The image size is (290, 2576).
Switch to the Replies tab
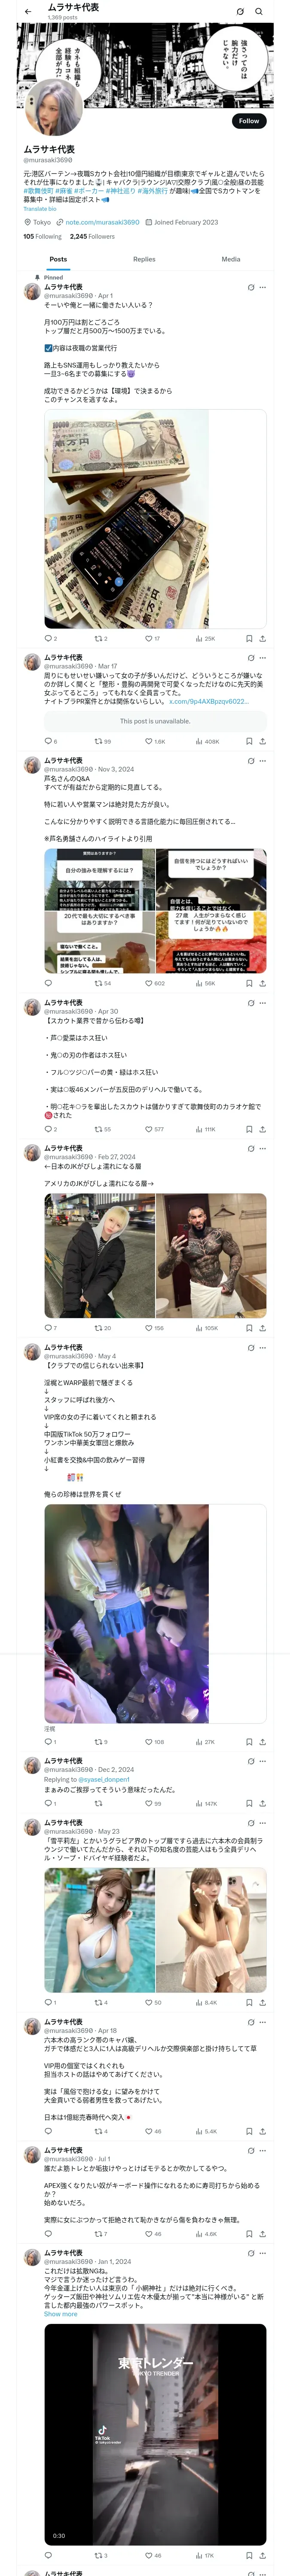144,259
